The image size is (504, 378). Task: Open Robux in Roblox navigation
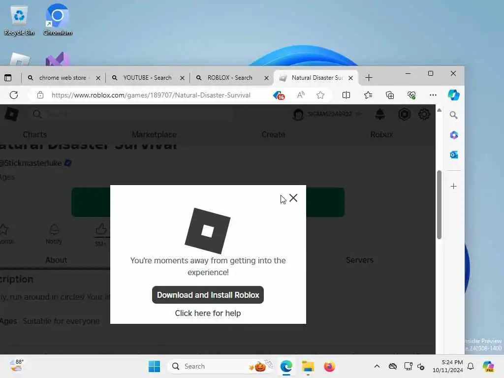point(381,134)
